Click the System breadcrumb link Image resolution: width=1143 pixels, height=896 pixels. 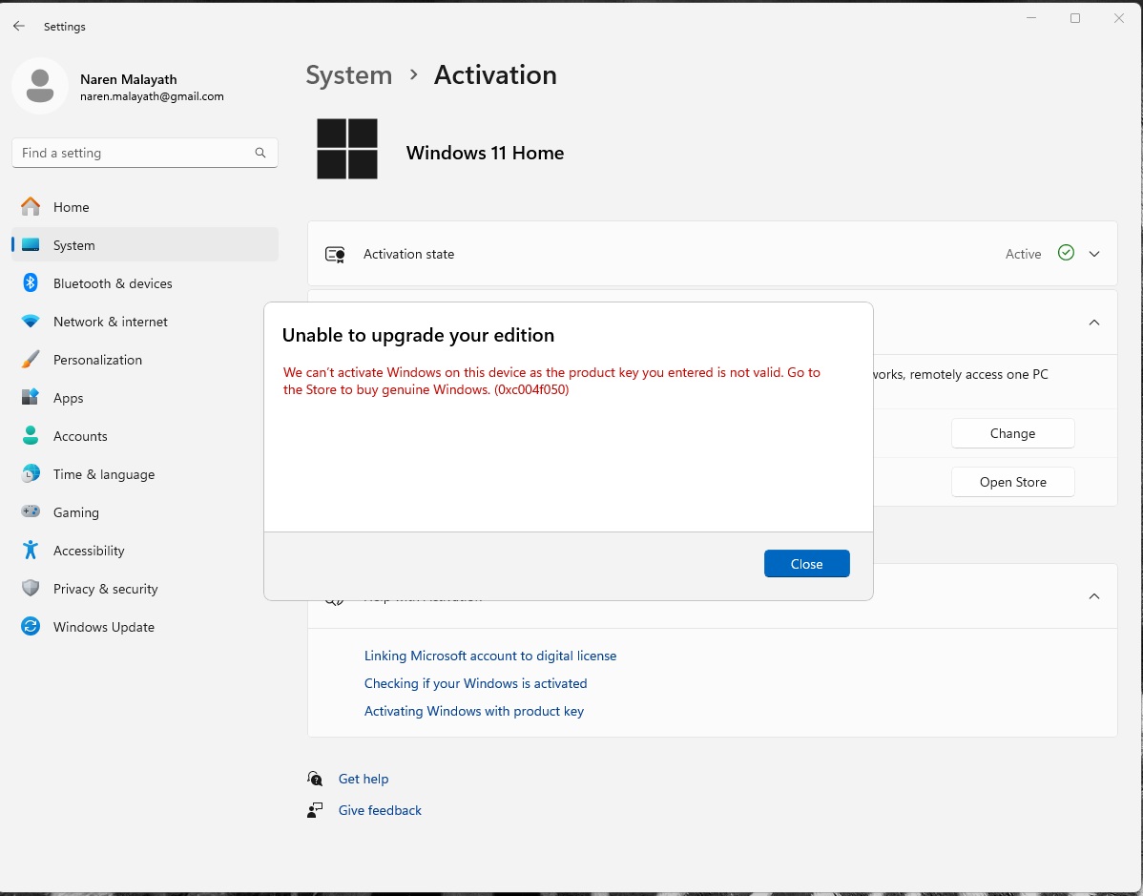348,75
